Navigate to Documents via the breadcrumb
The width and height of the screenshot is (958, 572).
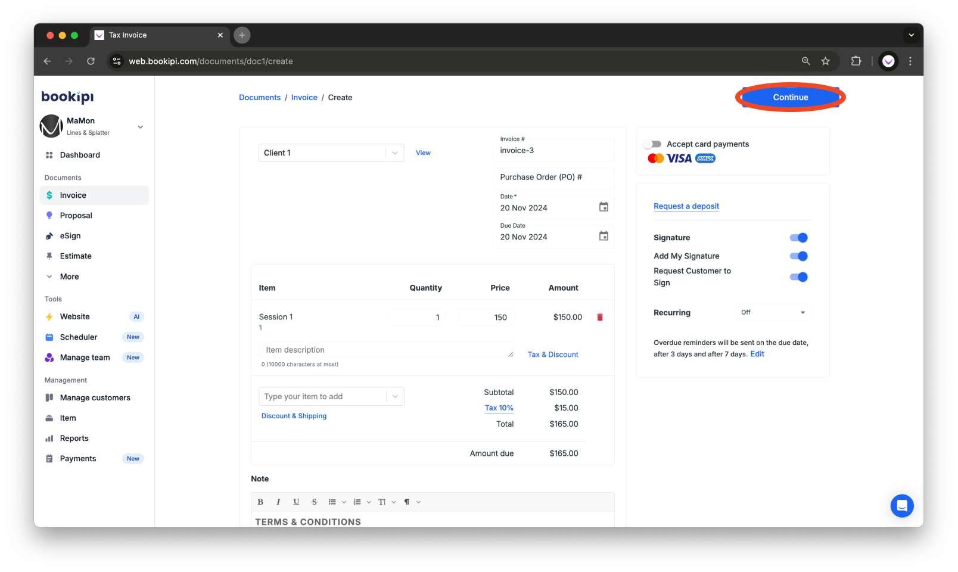point(260,97)
